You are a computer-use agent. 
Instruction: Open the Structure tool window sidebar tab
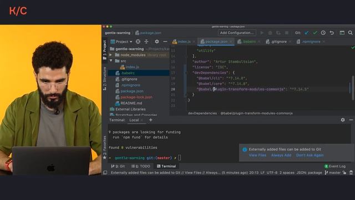point(105,78)
